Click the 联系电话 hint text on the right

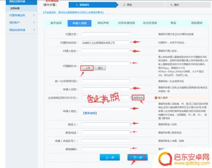pyautogui.click(x=170, y=132)
